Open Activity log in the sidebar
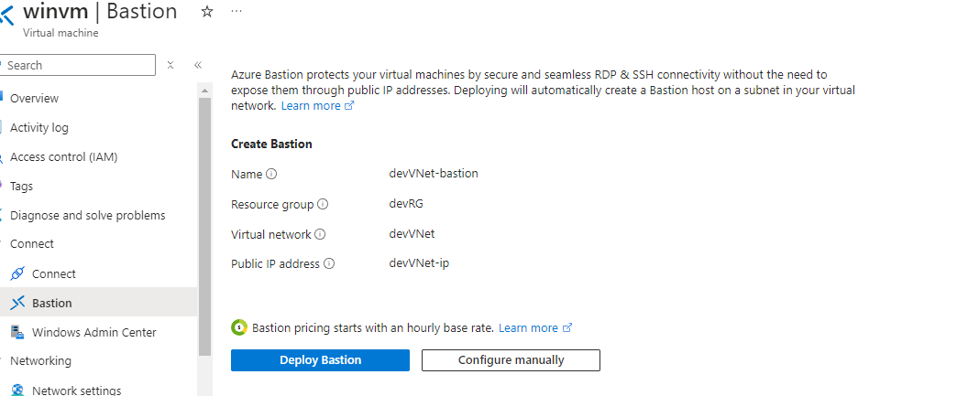 (38, 127)
